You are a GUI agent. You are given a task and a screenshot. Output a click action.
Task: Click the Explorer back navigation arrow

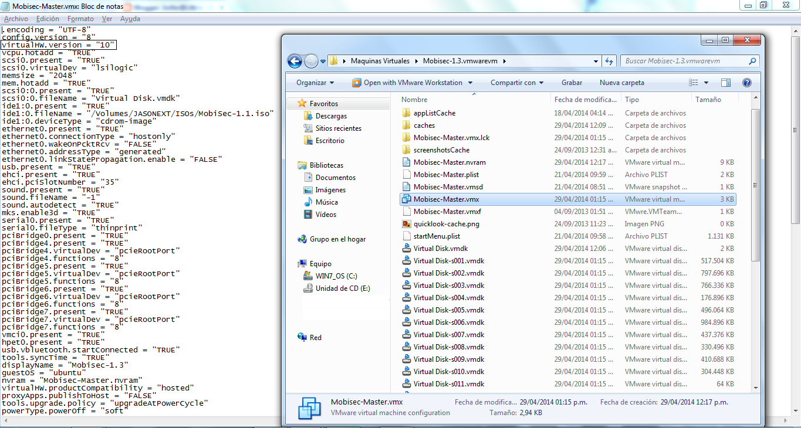(295, 61)
